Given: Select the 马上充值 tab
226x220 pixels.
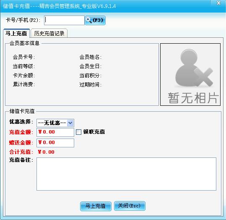Looking at the screenshot, I should tap(16, 33).
